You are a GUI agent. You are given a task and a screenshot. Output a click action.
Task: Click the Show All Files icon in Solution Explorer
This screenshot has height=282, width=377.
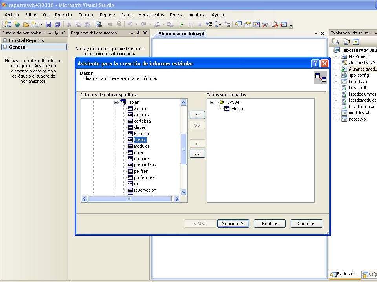[346, 42]
